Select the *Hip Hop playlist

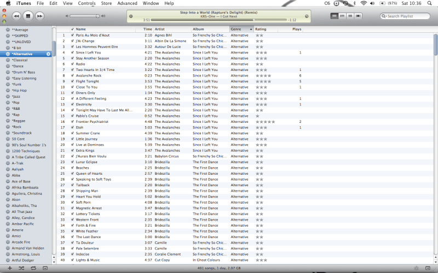point(20,90)
